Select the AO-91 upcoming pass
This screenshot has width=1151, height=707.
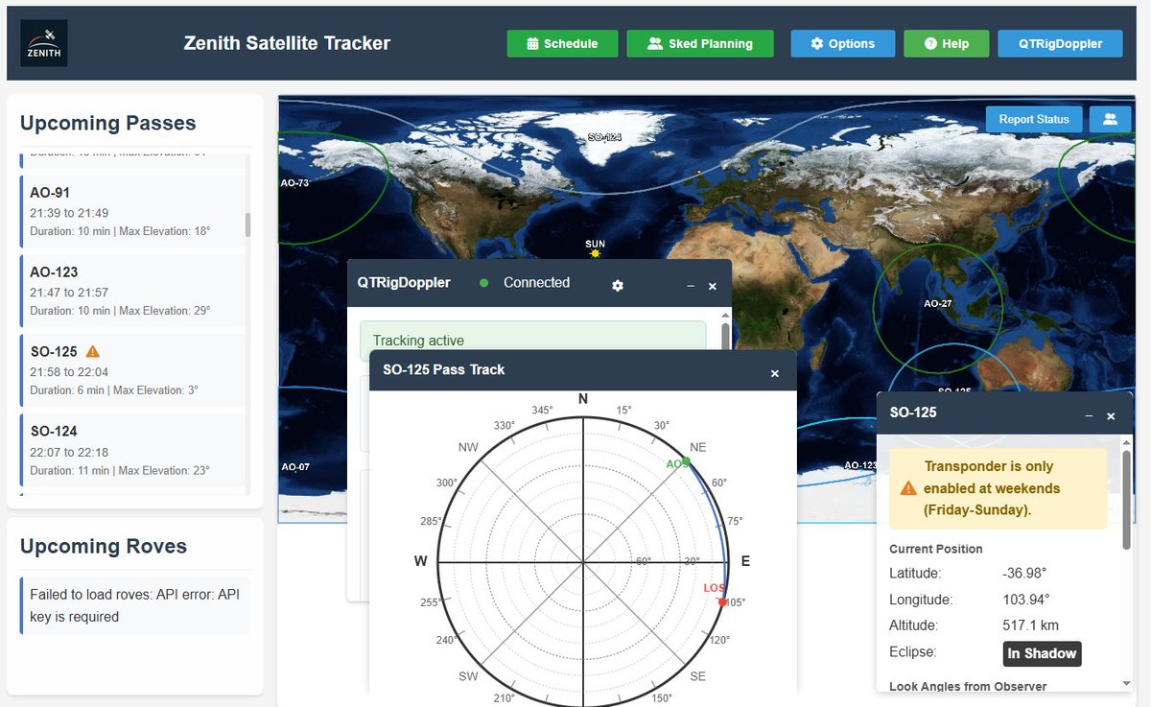(x=132, y=211)
